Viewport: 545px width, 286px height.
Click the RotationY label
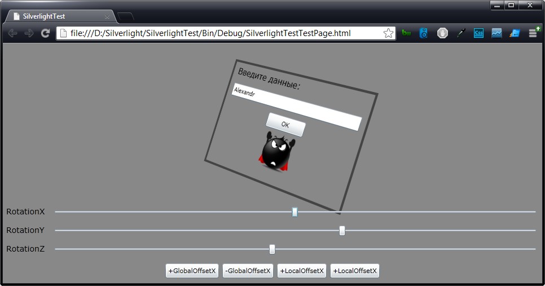tap(25, 230)
